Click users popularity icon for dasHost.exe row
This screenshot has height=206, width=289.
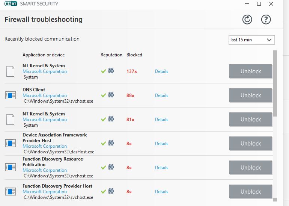click(111, 143)
